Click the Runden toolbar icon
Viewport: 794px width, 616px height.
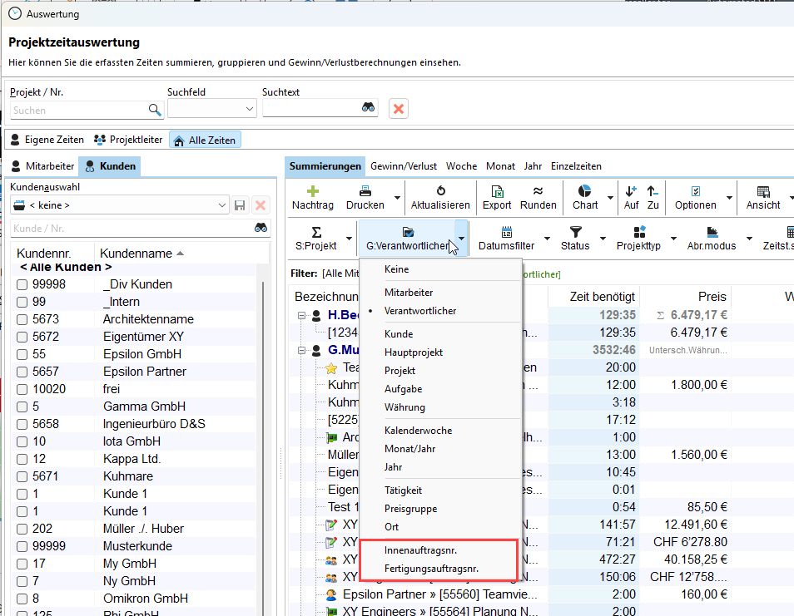click(538, 190)
